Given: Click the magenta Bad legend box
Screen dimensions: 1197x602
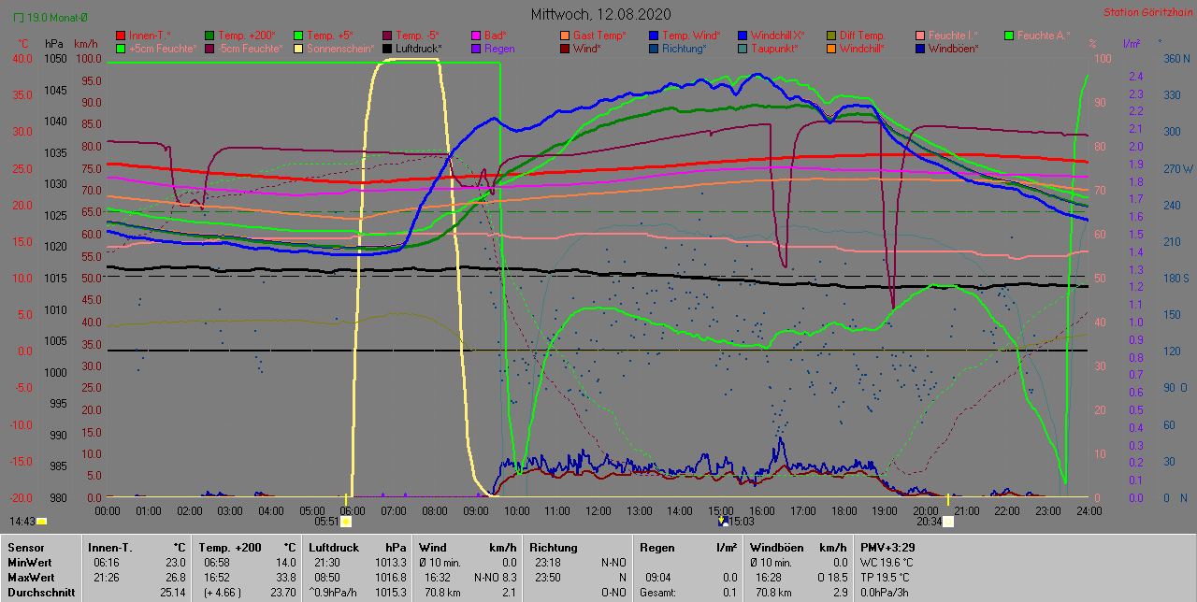Looking at the screenshot, I should (x=476, y=36).
